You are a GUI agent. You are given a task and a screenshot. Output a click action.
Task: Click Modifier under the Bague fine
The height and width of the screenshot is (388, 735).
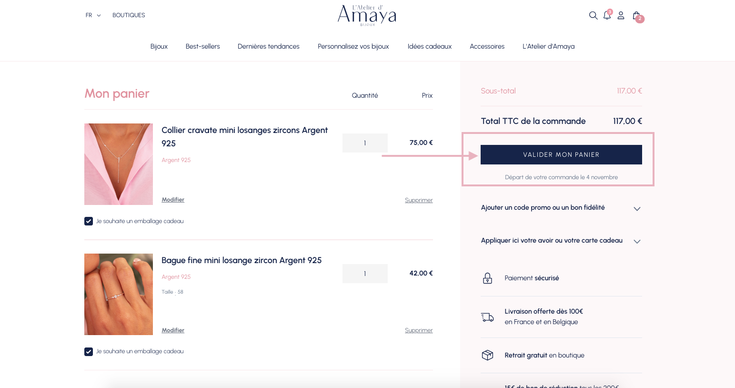173,330
